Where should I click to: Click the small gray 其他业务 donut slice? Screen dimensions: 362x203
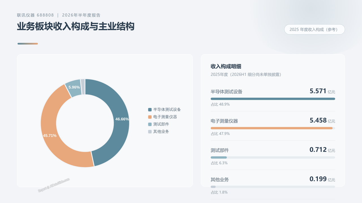(83, 87)
